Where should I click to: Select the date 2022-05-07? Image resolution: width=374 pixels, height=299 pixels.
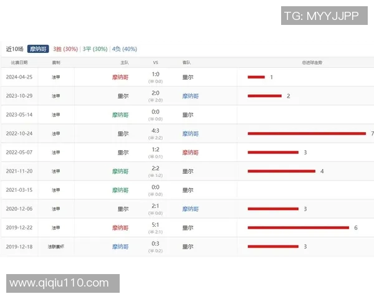click(19, 153)
